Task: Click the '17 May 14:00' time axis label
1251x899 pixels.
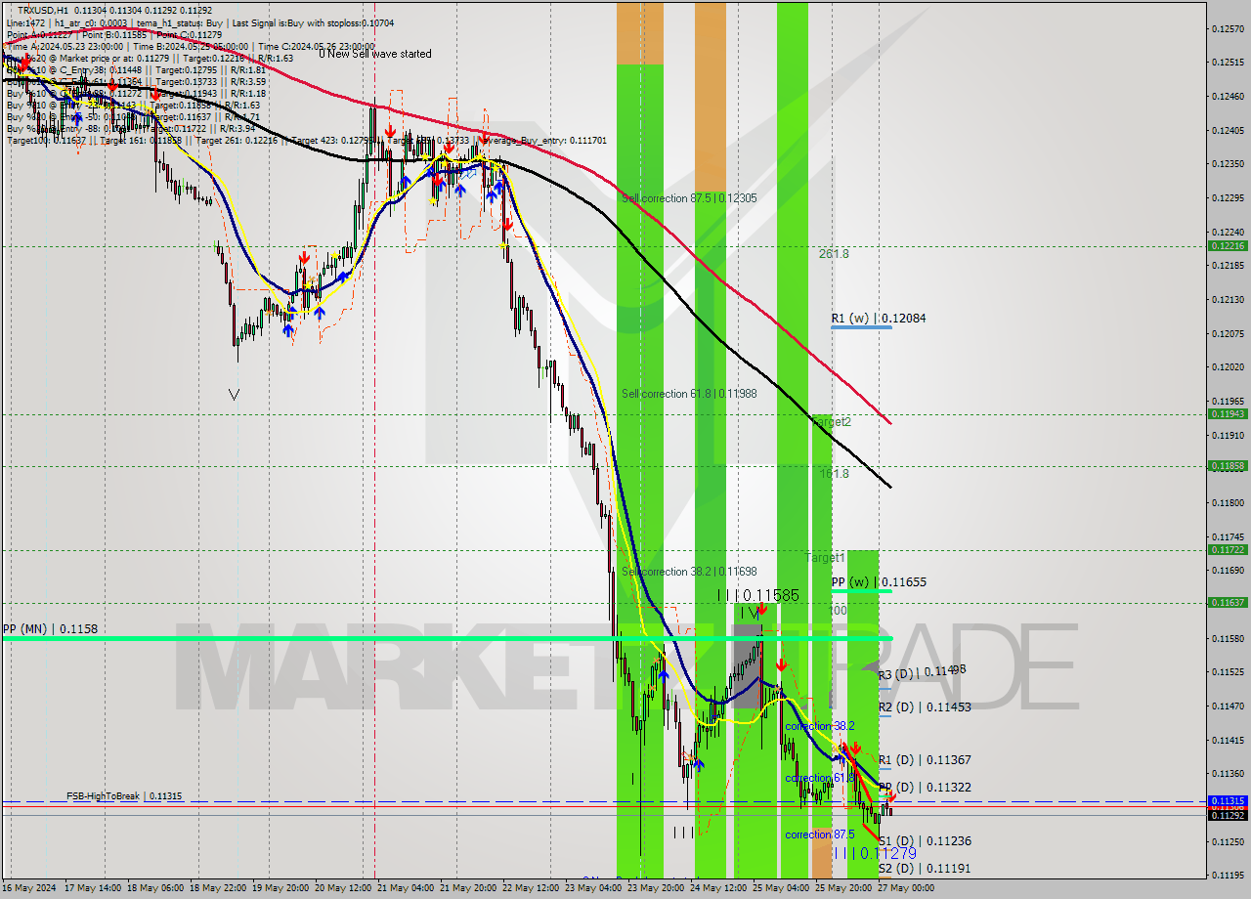Action: (x=93, y=888)
